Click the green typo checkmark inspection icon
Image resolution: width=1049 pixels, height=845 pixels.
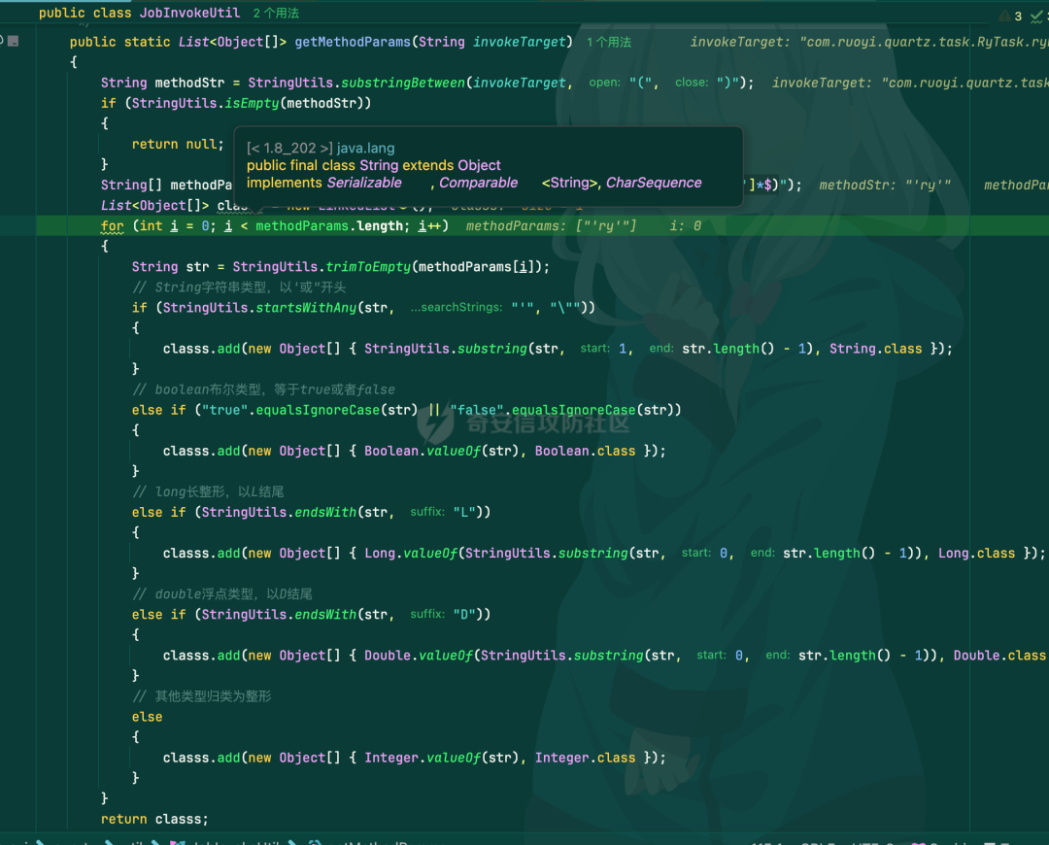1036,17
